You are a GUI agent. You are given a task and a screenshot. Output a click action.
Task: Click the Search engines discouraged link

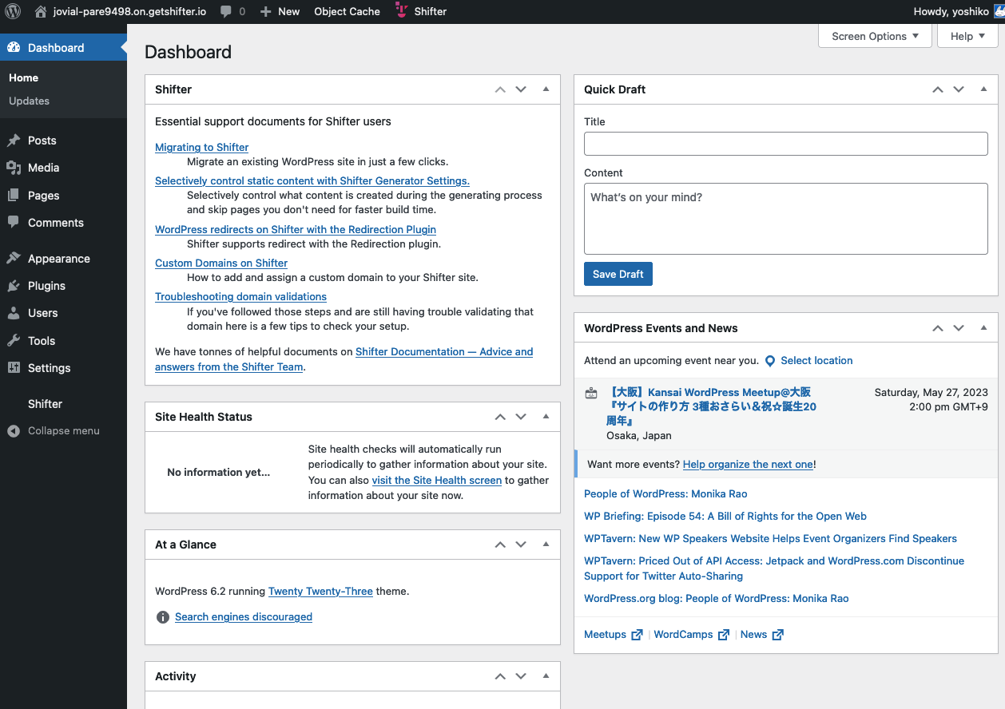pos(244,617)
